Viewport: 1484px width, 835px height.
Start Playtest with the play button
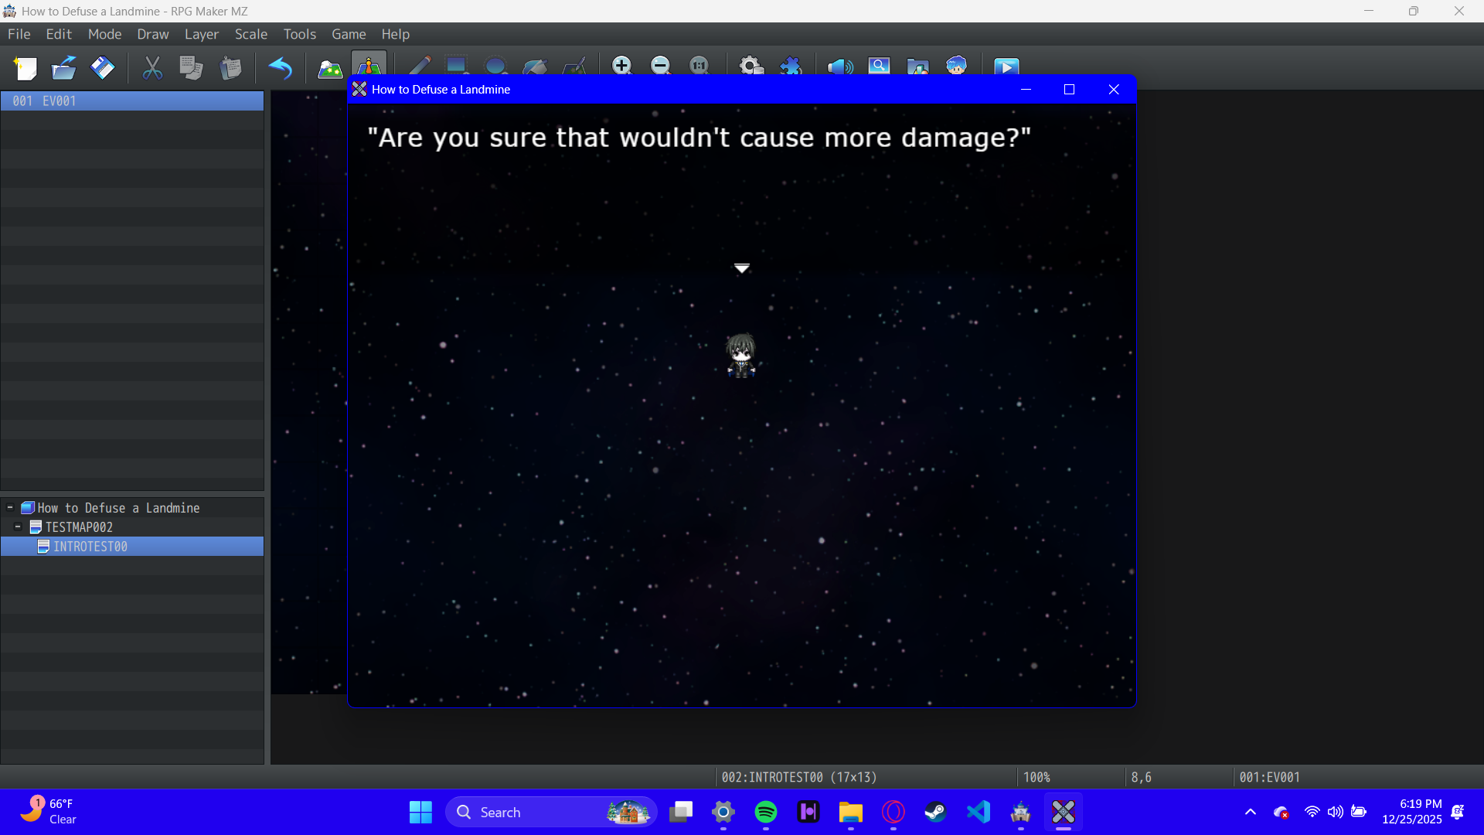click(1006, 66)
